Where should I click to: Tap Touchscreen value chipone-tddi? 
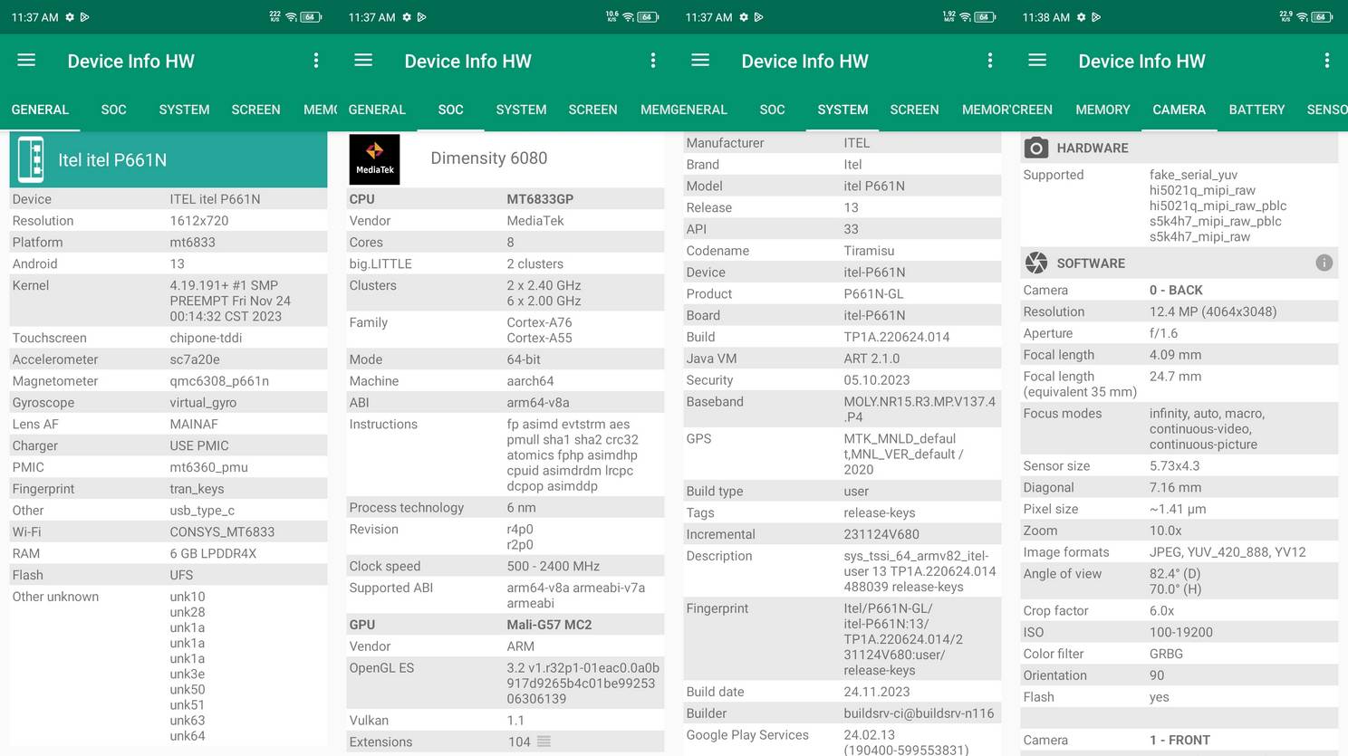(206, 338)
